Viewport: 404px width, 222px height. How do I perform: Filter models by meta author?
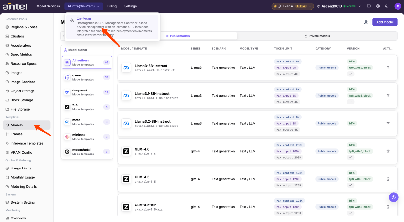[87, 122]
